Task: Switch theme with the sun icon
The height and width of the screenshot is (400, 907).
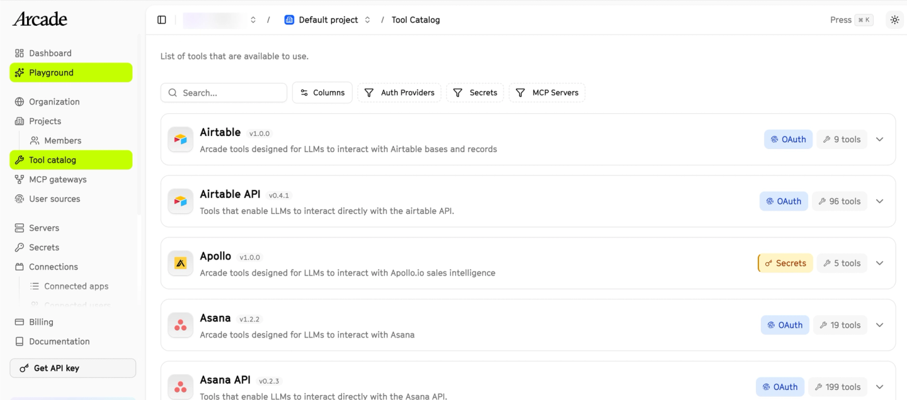Action: point(894,20)
